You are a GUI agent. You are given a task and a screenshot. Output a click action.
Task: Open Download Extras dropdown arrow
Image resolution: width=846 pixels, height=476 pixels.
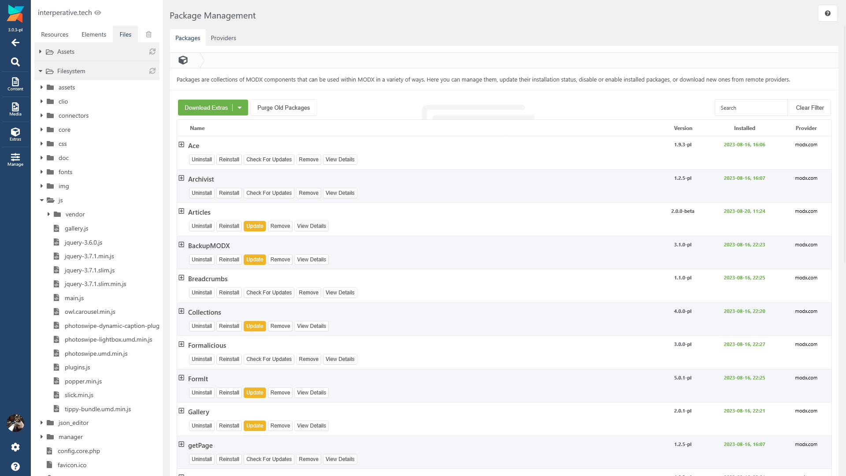pyautogui.click(x=240, y=108)
